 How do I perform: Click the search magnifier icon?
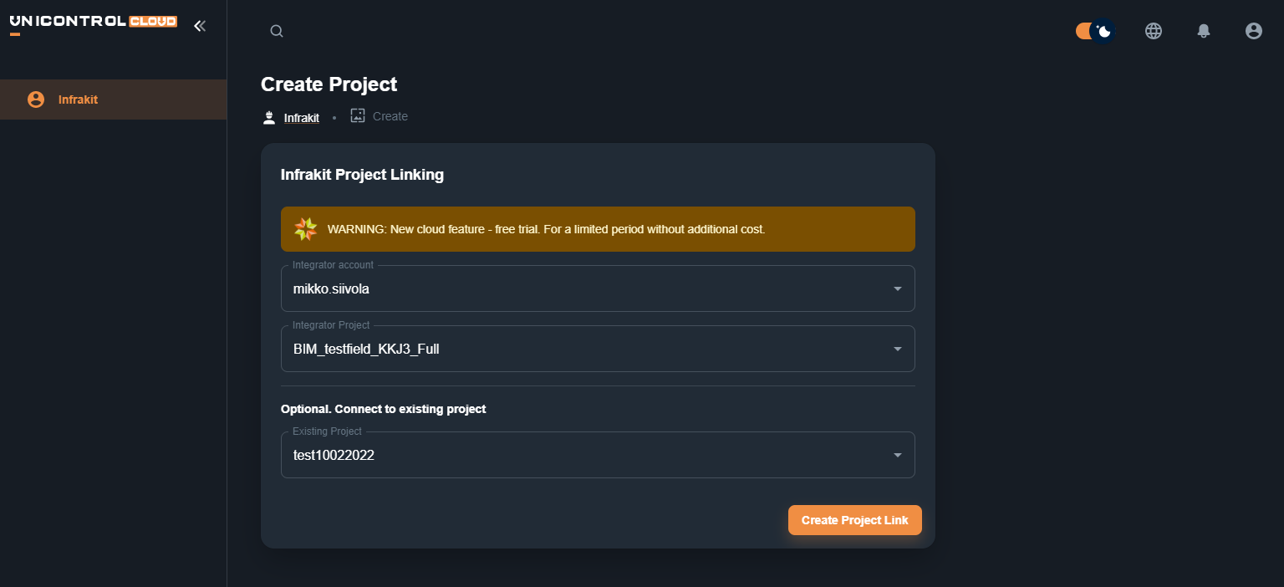(277, 32)
